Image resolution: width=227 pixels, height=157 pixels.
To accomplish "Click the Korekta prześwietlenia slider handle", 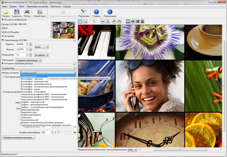I will (x=58, y=132).
